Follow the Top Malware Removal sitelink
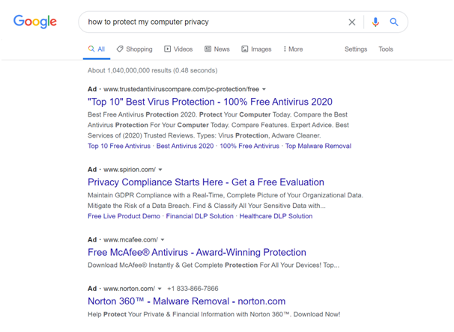Viewport: 454px width, 332px height. coord(318,146)
